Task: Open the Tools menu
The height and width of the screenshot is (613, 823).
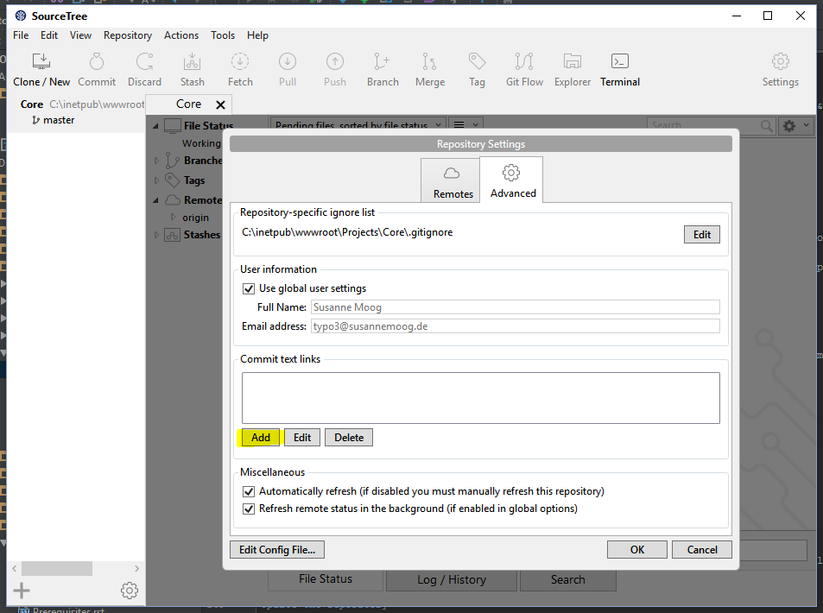Action: 223,35
